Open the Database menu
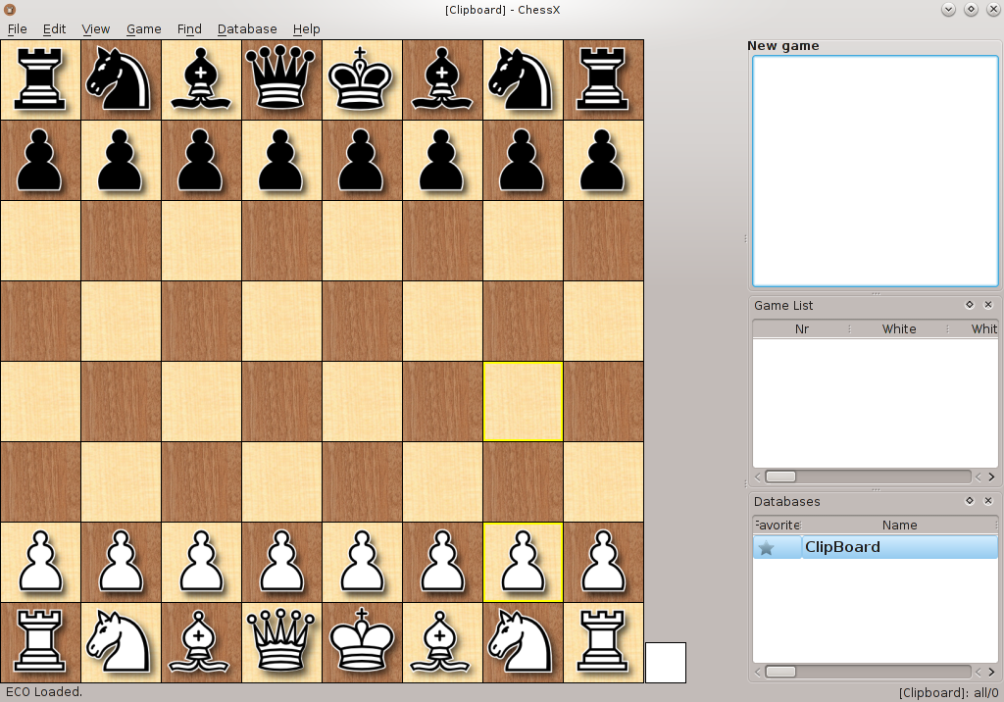1004x702 pixels. click(247, 28)
